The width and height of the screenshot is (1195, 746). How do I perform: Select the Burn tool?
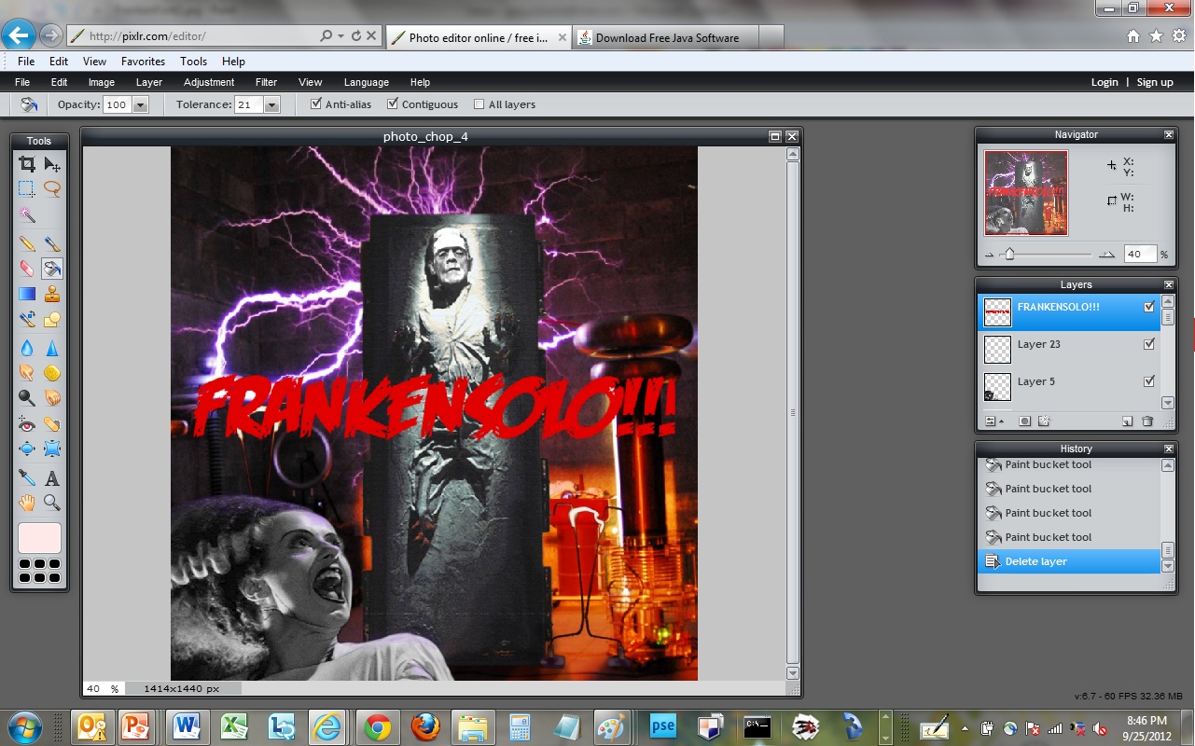coord(52,397)
